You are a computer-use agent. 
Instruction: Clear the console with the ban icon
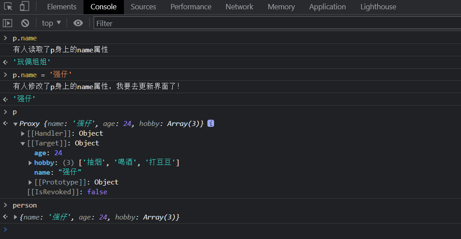click(x=25, y=23)
